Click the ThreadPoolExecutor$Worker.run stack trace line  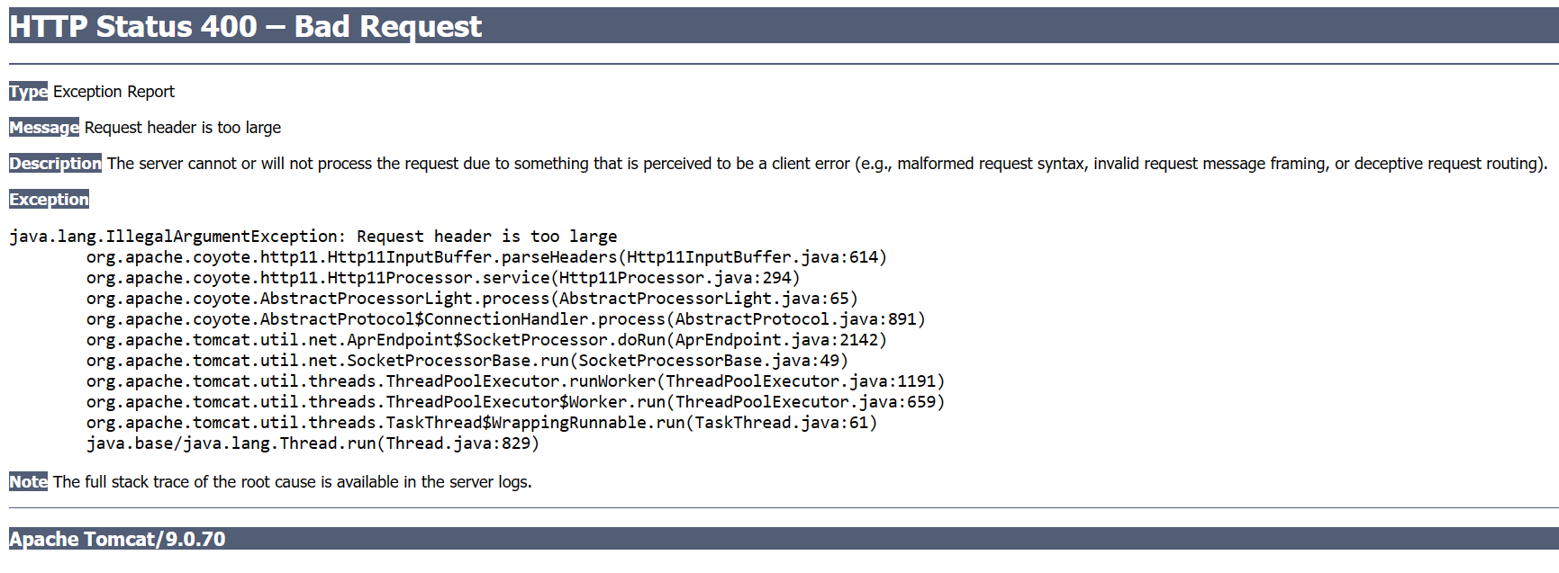[515, 402]
